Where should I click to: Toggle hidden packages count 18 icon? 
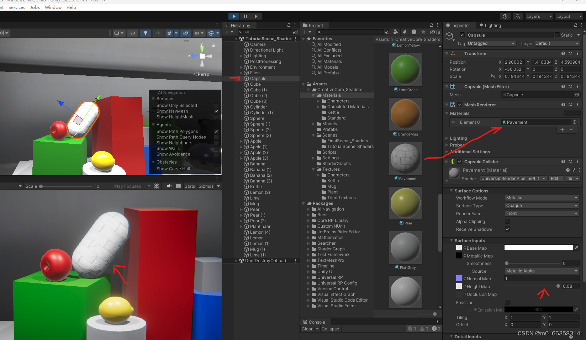(x=435, y=32)
